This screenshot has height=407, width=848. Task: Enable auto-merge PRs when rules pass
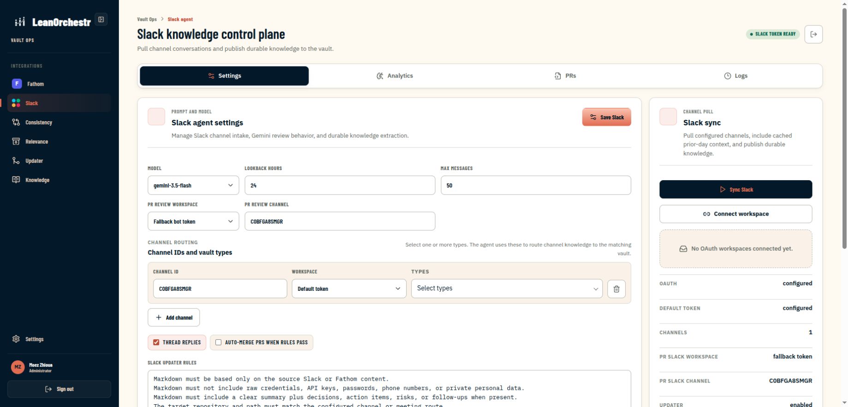point(219,342)
